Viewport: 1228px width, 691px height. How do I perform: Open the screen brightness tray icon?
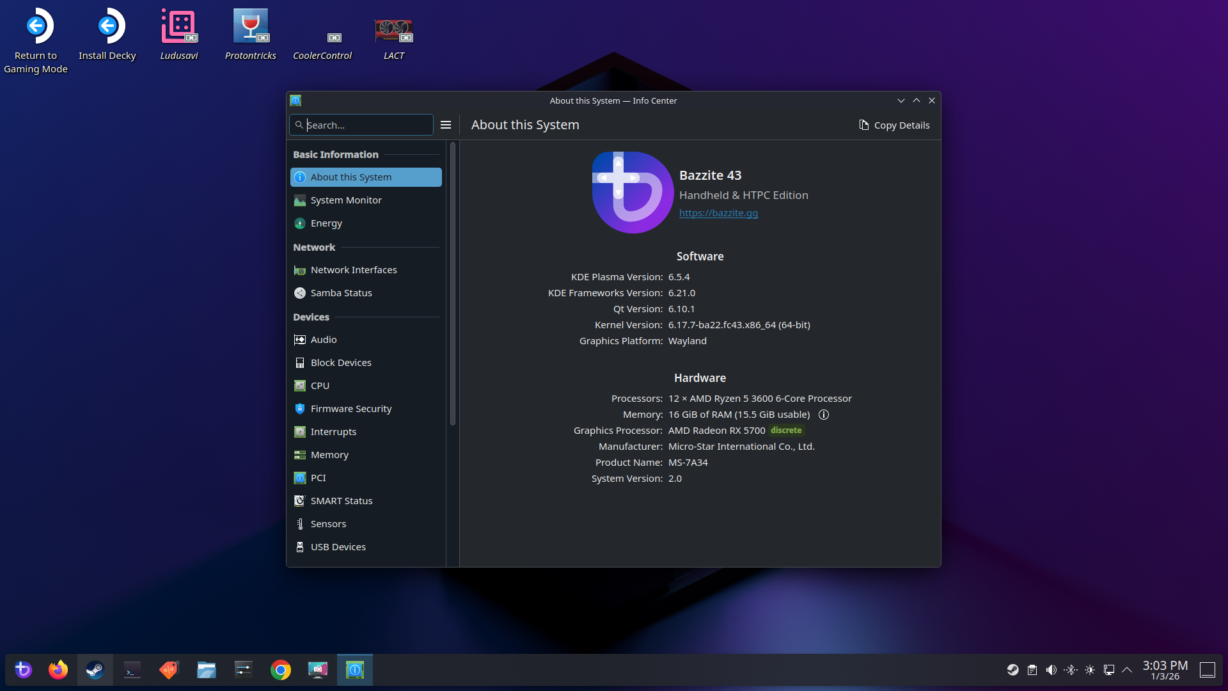pos(1090,670)
